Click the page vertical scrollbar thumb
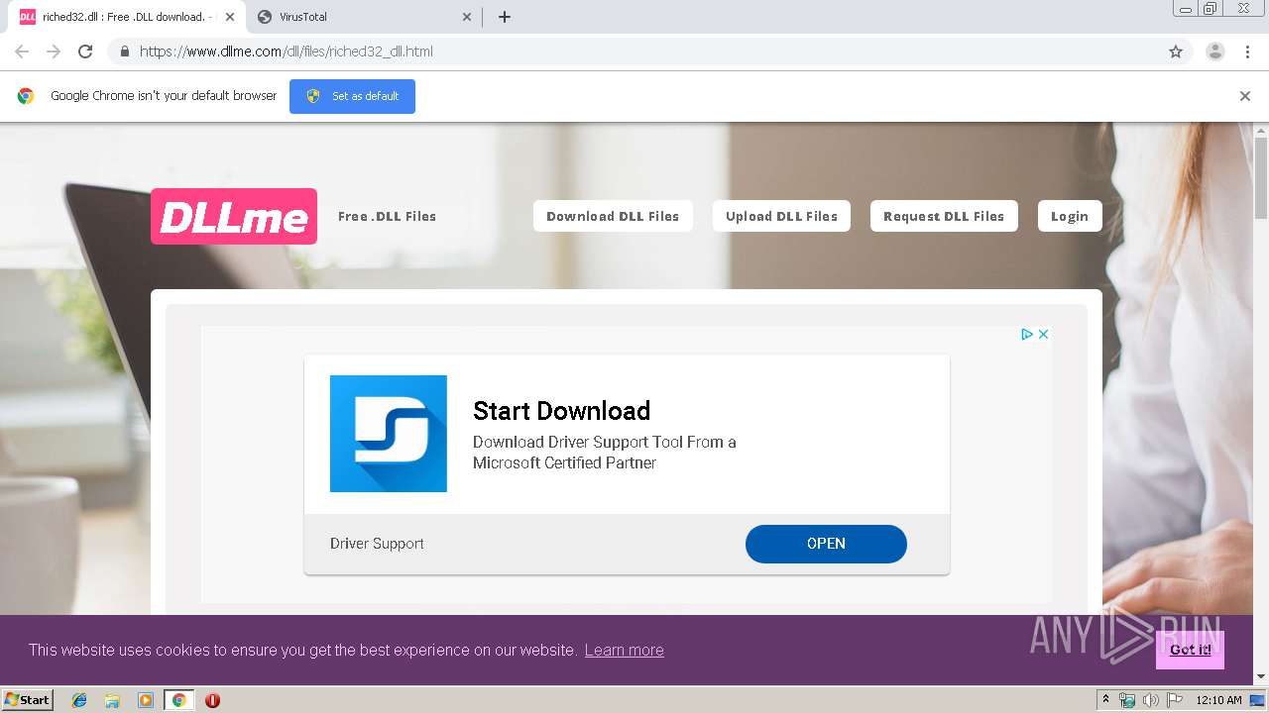The height and width of the screenshot is (713, 1269). tap(1261, 178)
